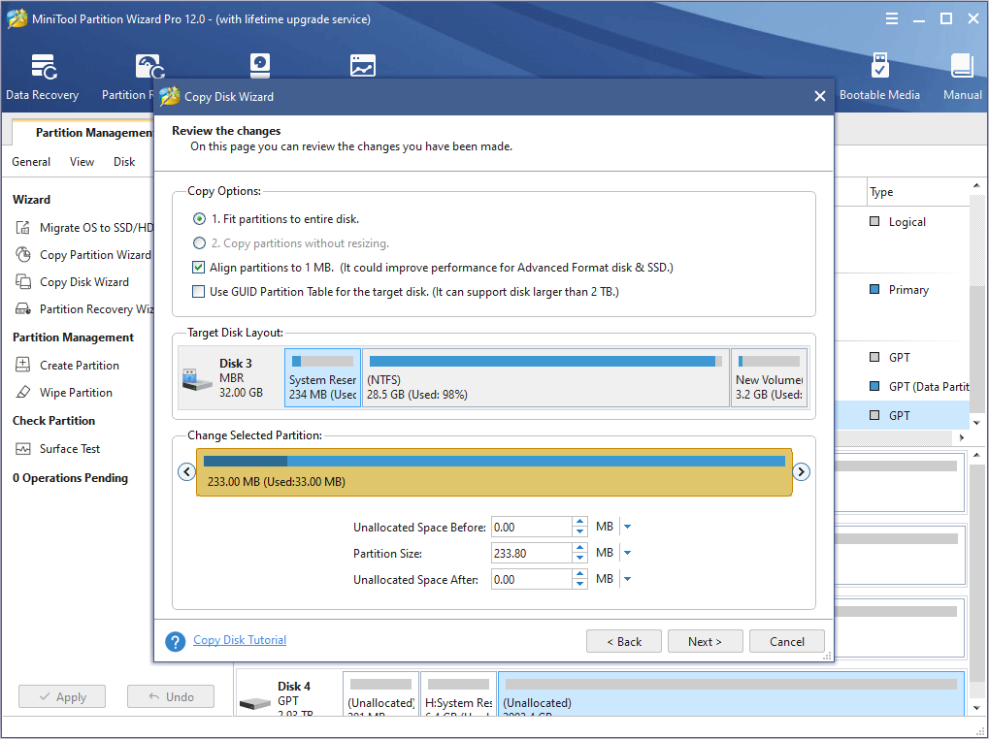Select Fit partitions to entire disk
989x739 pixels.
pyautogui.click(x=199, y=218)
